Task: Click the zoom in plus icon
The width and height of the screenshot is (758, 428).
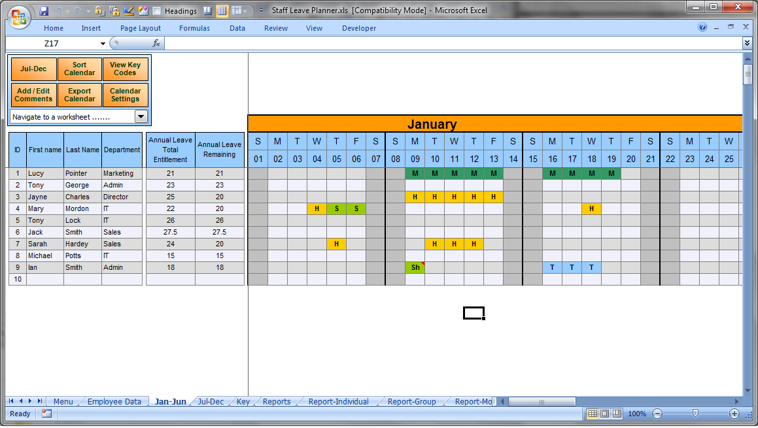Action: [734, 414]
